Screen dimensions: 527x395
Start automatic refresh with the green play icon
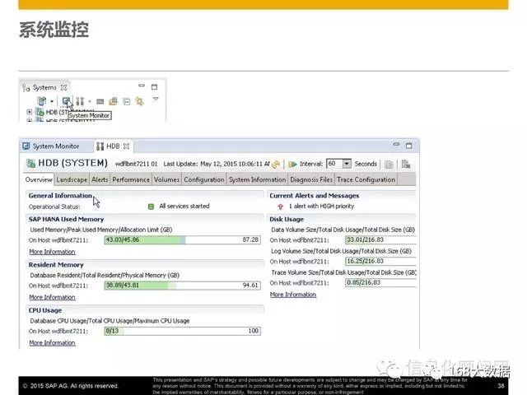point(292,164)
